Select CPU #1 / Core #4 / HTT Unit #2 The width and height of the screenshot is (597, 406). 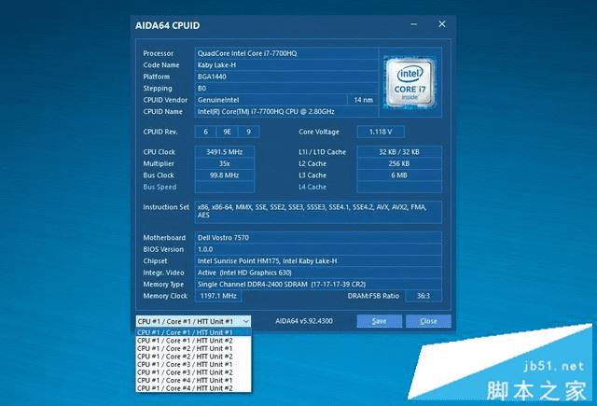[x=193, y=388]
